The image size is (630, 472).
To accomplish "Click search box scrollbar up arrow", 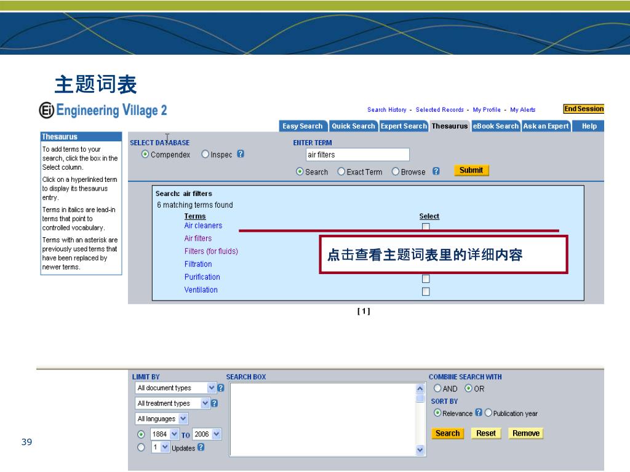I will pos(420,388).
